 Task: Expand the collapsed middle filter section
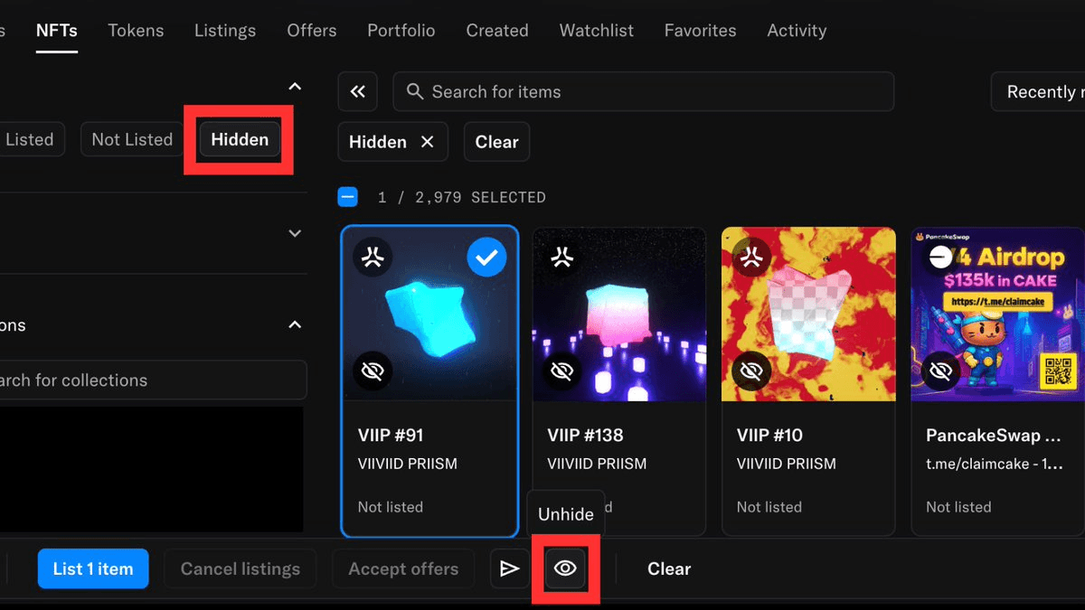point(295,233)
